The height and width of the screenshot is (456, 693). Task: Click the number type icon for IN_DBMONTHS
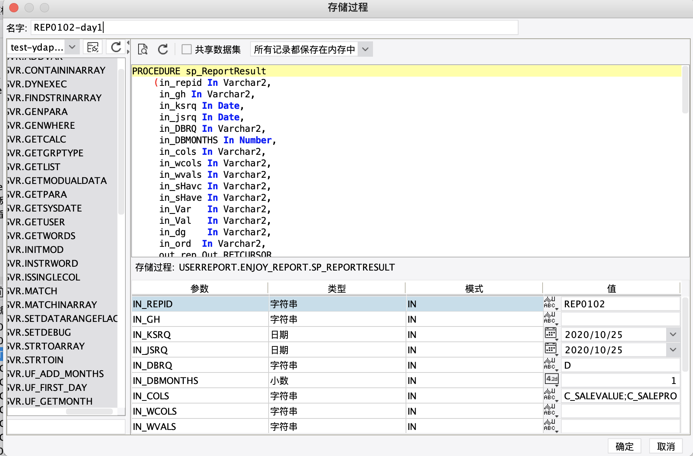click(x=551, y=379)
